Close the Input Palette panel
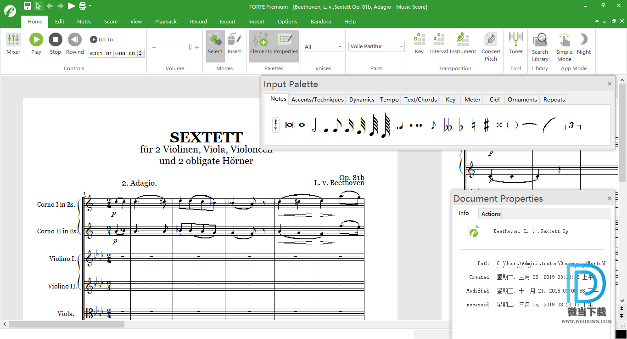Screen dimensions: 627x339 tap(610, 84)
